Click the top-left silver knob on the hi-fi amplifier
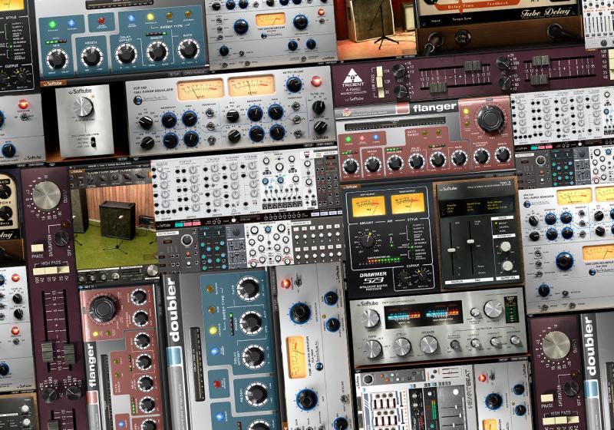The height and width of the screenshot is (430, 614). click(x=370, y=319)
